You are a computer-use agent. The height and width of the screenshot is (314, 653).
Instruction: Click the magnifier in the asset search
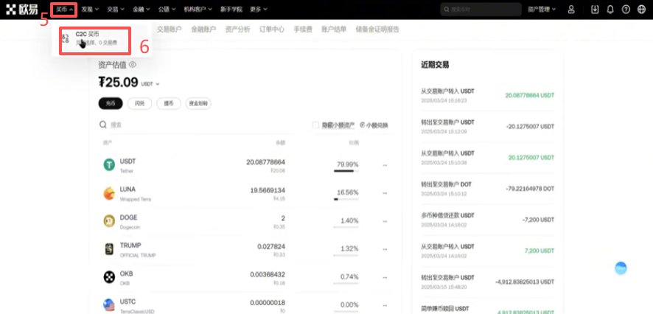coord(103,125)
